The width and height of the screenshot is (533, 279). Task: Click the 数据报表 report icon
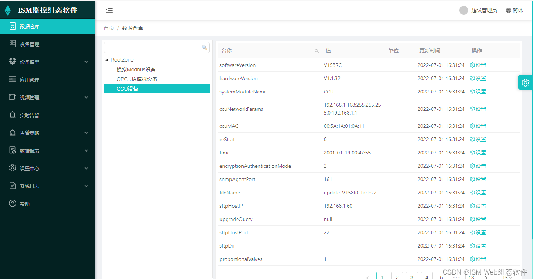[x=13, y=150]
